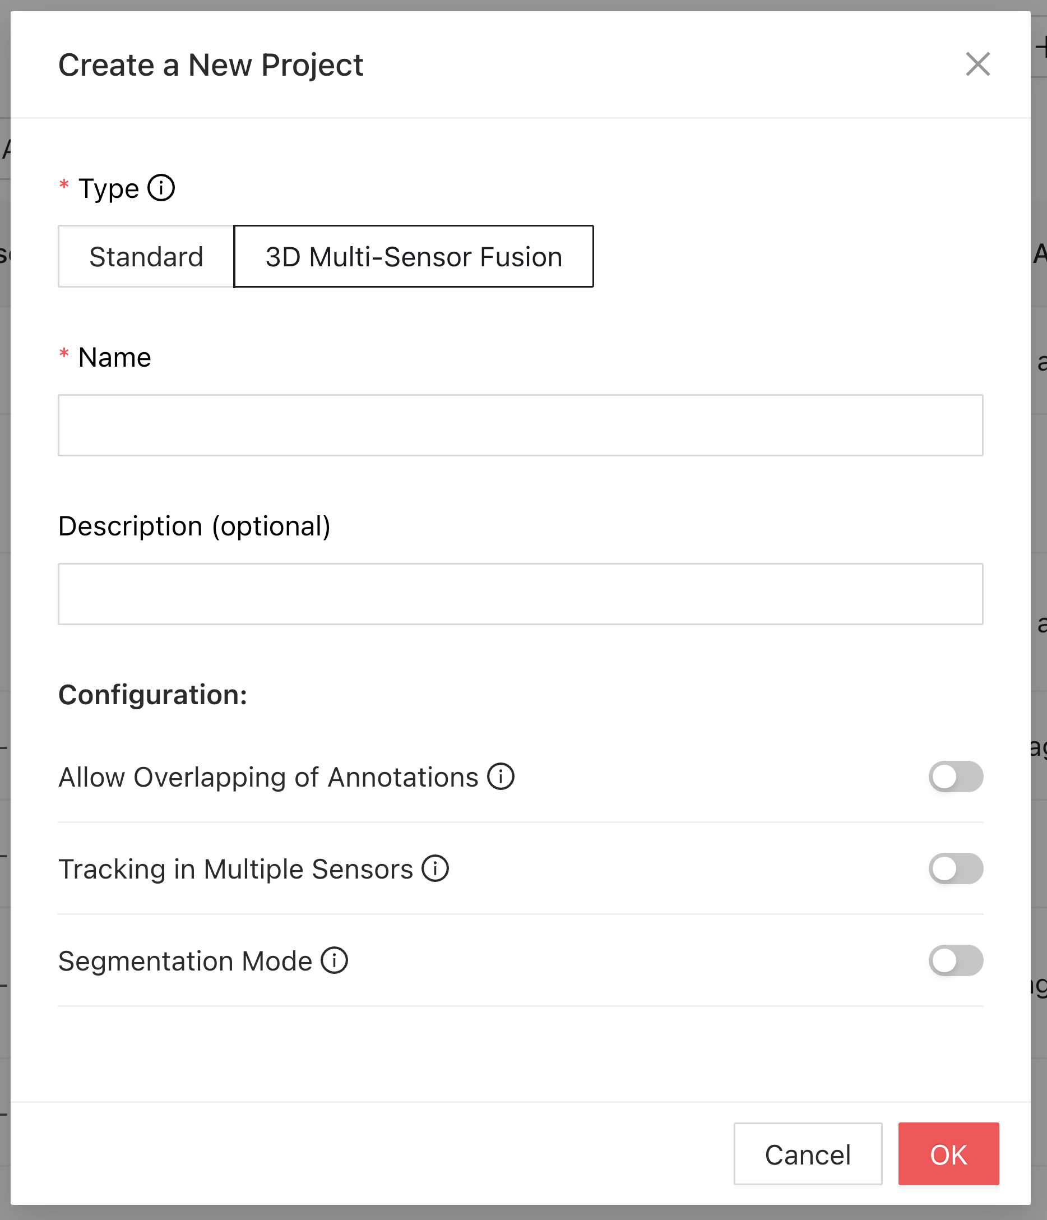This screenshot has height=1220, width=1047.
Task: Select the Standard project type
Action: click(146, 257)
